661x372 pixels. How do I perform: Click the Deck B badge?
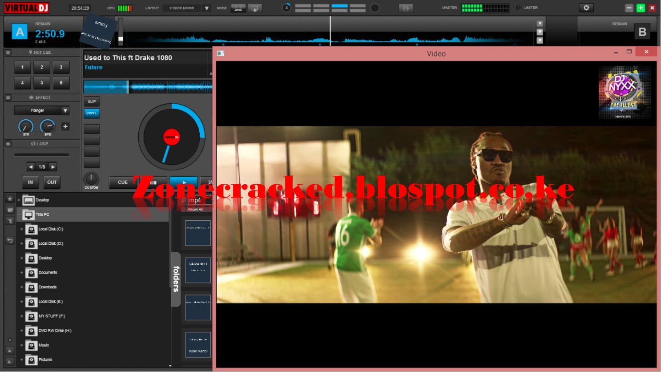pyautogui.click(x=642, y=32)
